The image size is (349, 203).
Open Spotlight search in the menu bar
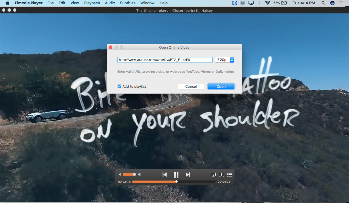[x=323, y=3]
